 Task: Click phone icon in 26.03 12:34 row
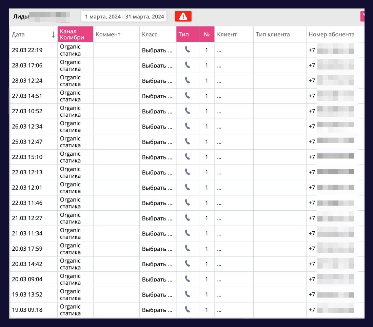(x=188, y=126)
